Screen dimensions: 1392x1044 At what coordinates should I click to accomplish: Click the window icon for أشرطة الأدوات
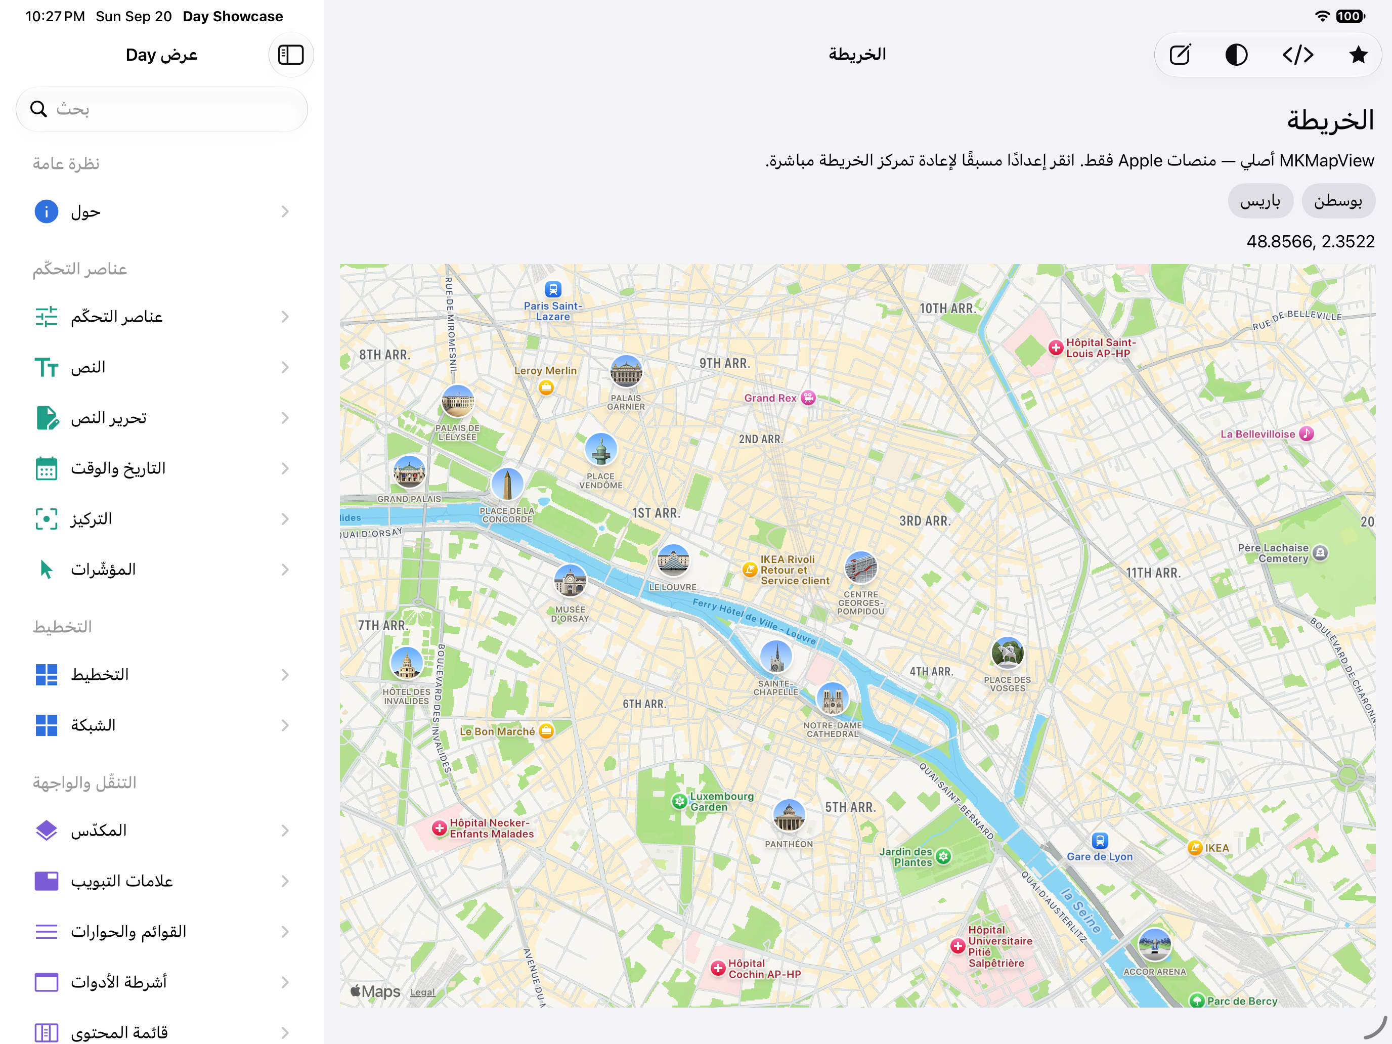(x=47, y=982)
